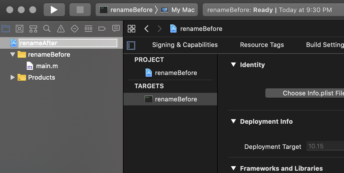Click the Choose Info.plist File button
The width and height of the screenshot is (344, 173).
(305, 93)
